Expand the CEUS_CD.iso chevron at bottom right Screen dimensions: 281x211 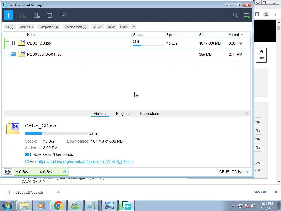(248, 172)
